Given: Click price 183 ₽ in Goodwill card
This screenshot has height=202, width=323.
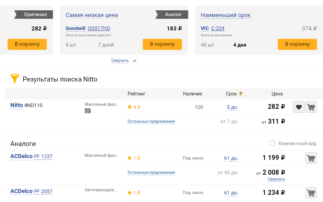Looking at the screenshot, I should pyautogui.click(x=174, y=28).
